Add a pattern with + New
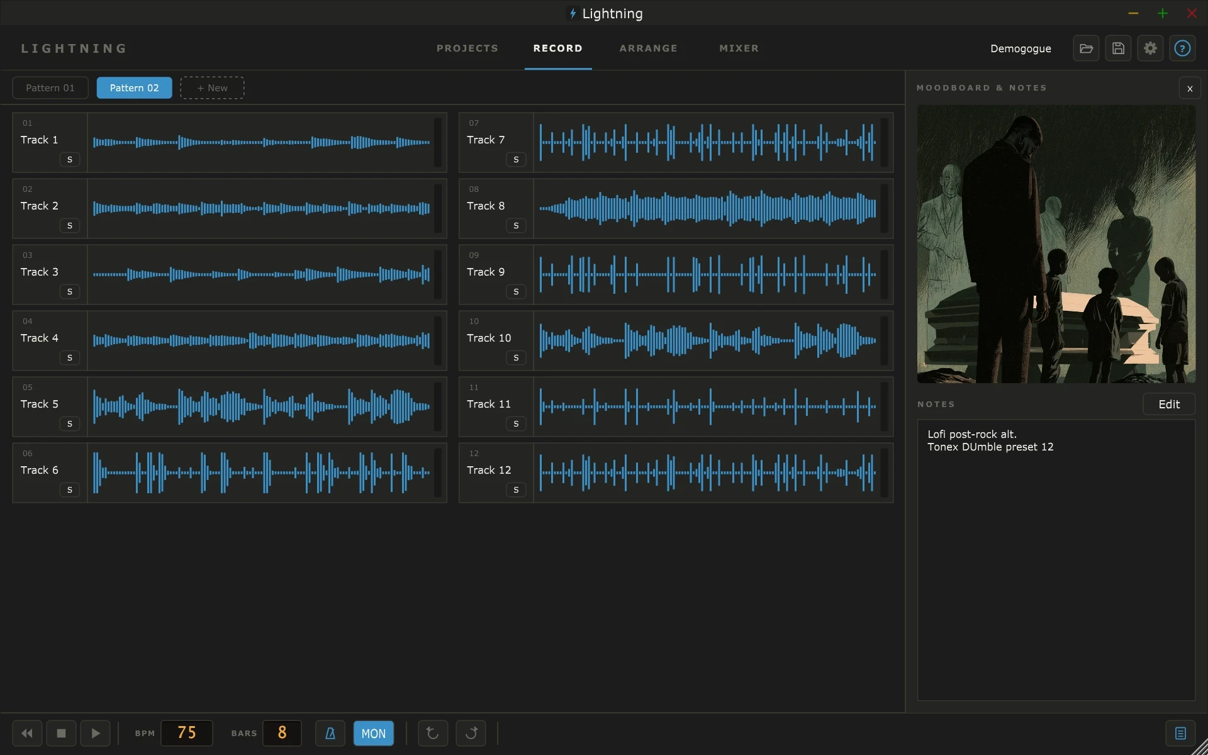 [x=212, y=88]
